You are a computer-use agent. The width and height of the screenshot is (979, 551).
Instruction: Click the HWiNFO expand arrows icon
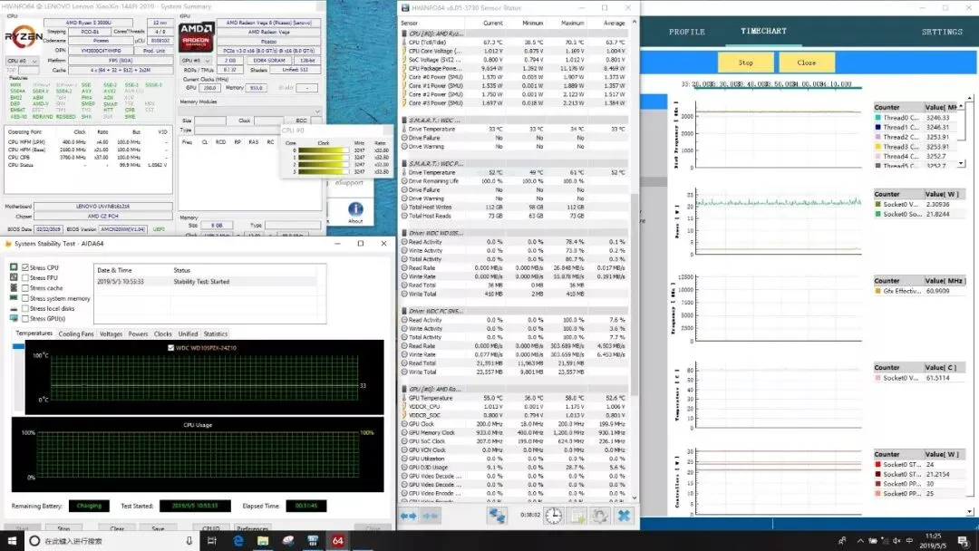pyautogui.click(x=408, y=516)
